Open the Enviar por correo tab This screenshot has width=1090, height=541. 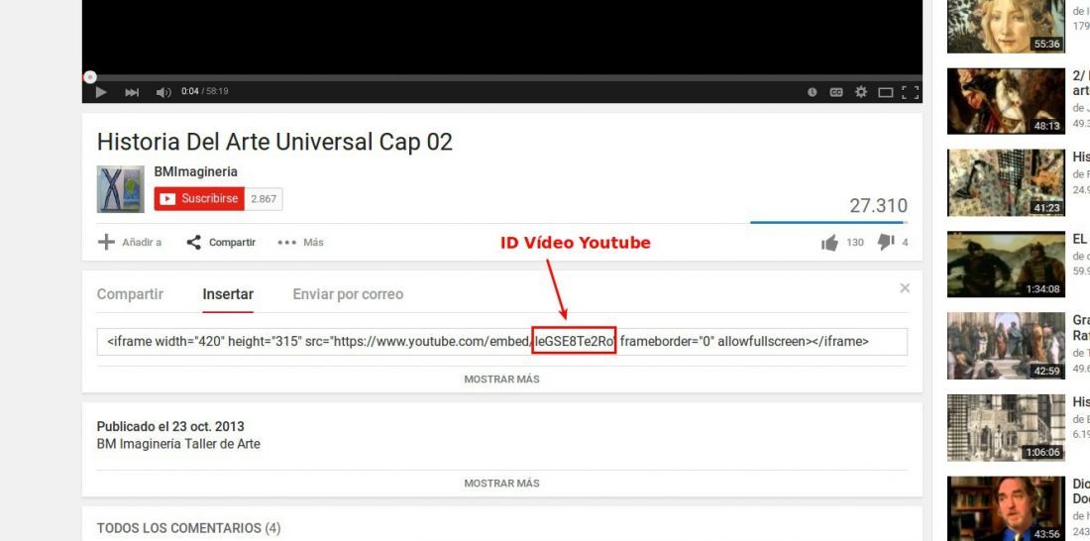pos(348,294)
